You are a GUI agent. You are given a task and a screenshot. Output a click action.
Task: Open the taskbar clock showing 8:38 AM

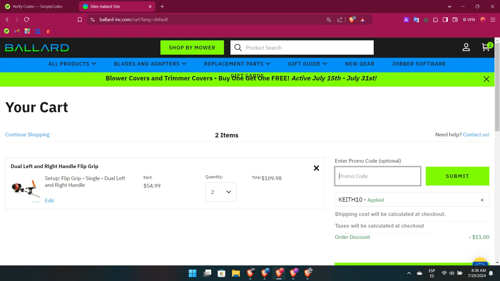pos(477,273)
